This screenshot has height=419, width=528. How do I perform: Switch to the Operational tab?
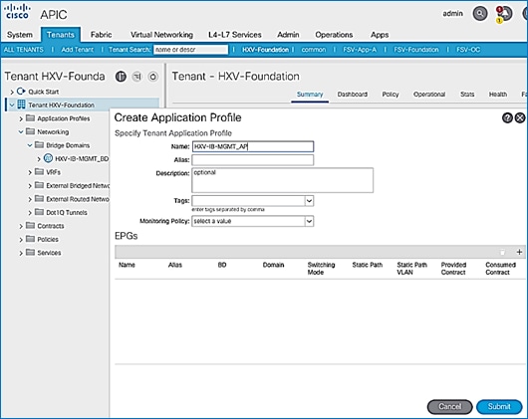tap(429, 95)
